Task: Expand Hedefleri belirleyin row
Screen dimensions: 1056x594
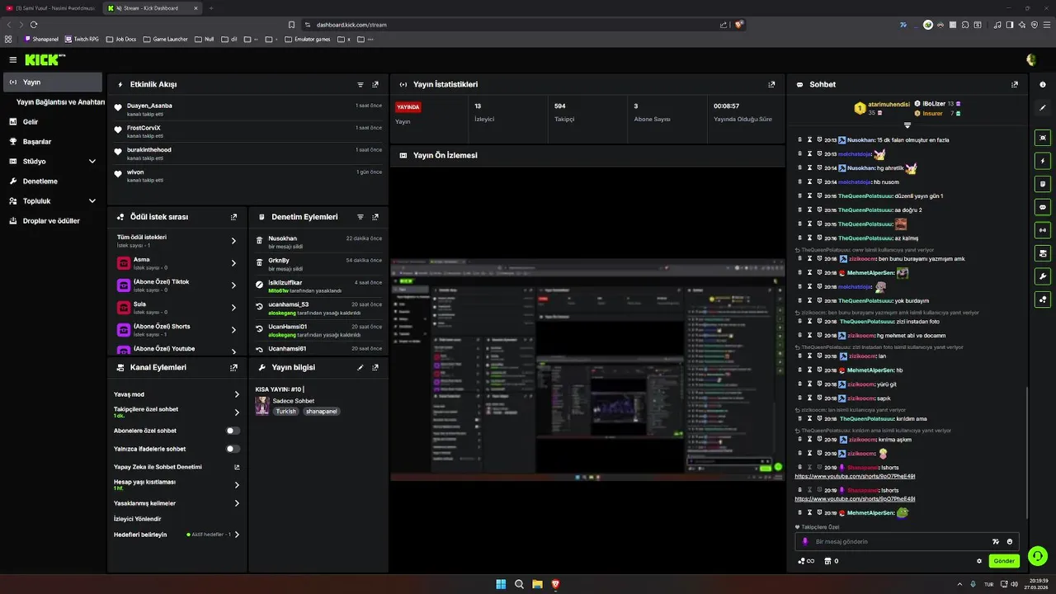Action: point(237,535)
